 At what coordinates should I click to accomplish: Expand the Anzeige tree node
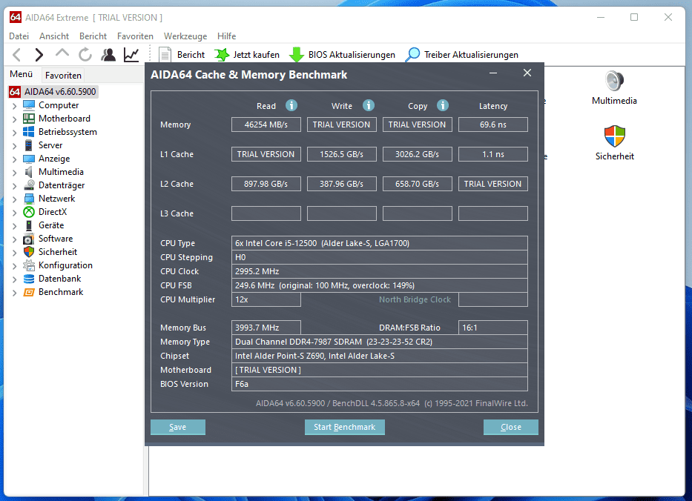(14, 159)
